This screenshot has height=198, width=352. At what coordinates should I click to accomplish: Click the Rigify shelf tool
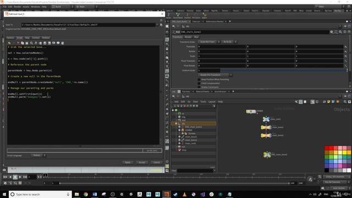[x=204, y=15]
